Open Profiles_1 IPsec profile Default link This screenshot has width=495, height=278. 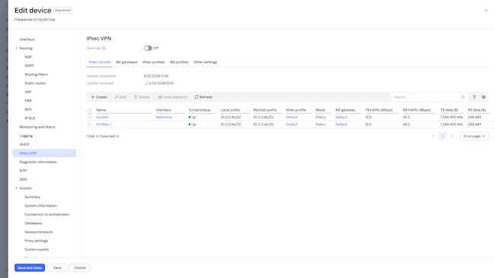click(292, 125)
